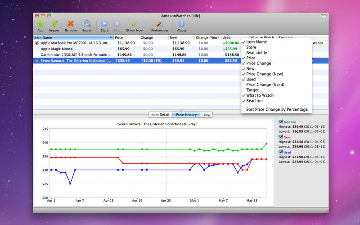Click the lowest blue Used data point at $25
This screenshot has height=225, width=360.
pyautogui.click(x=70, y=184)
